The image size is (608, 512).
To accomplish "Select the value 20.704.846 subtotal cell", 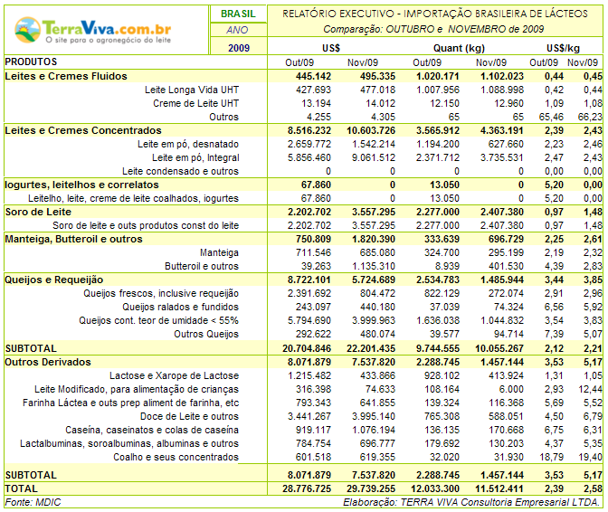I will pyautogui.click(x=307, y=348).
